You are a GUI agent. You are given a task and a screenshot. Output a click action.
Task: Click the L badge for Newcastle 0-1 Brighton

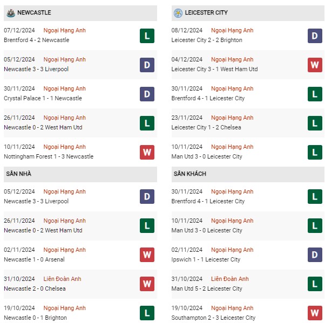[x=147, y=313]
